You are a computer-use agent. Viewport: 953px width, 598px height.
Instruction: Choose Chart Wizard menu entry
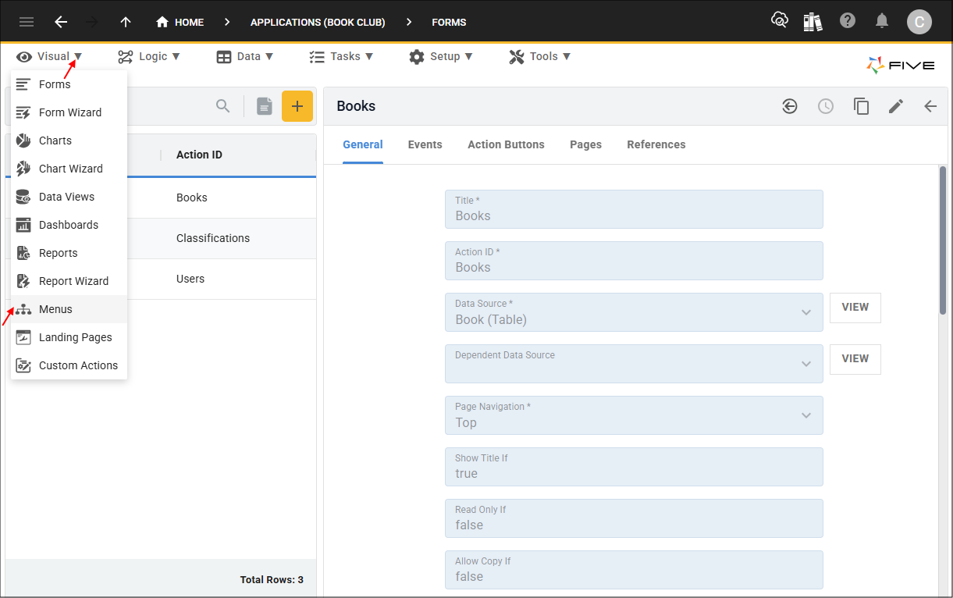[x=69, y=169]
